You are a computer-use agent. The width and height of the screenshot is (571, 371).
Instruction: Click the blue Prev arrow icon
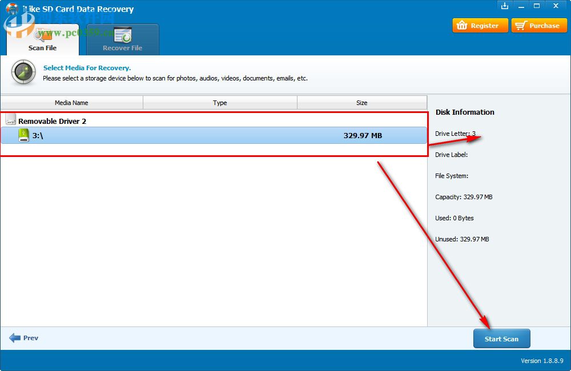15,338
